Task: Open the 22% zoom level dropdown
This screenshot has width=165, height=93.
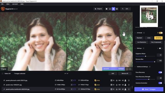Action: 128,9
